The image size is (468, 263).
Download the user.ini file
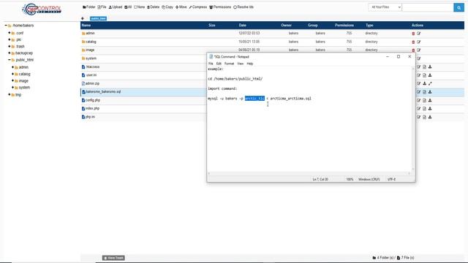[430, 75]
